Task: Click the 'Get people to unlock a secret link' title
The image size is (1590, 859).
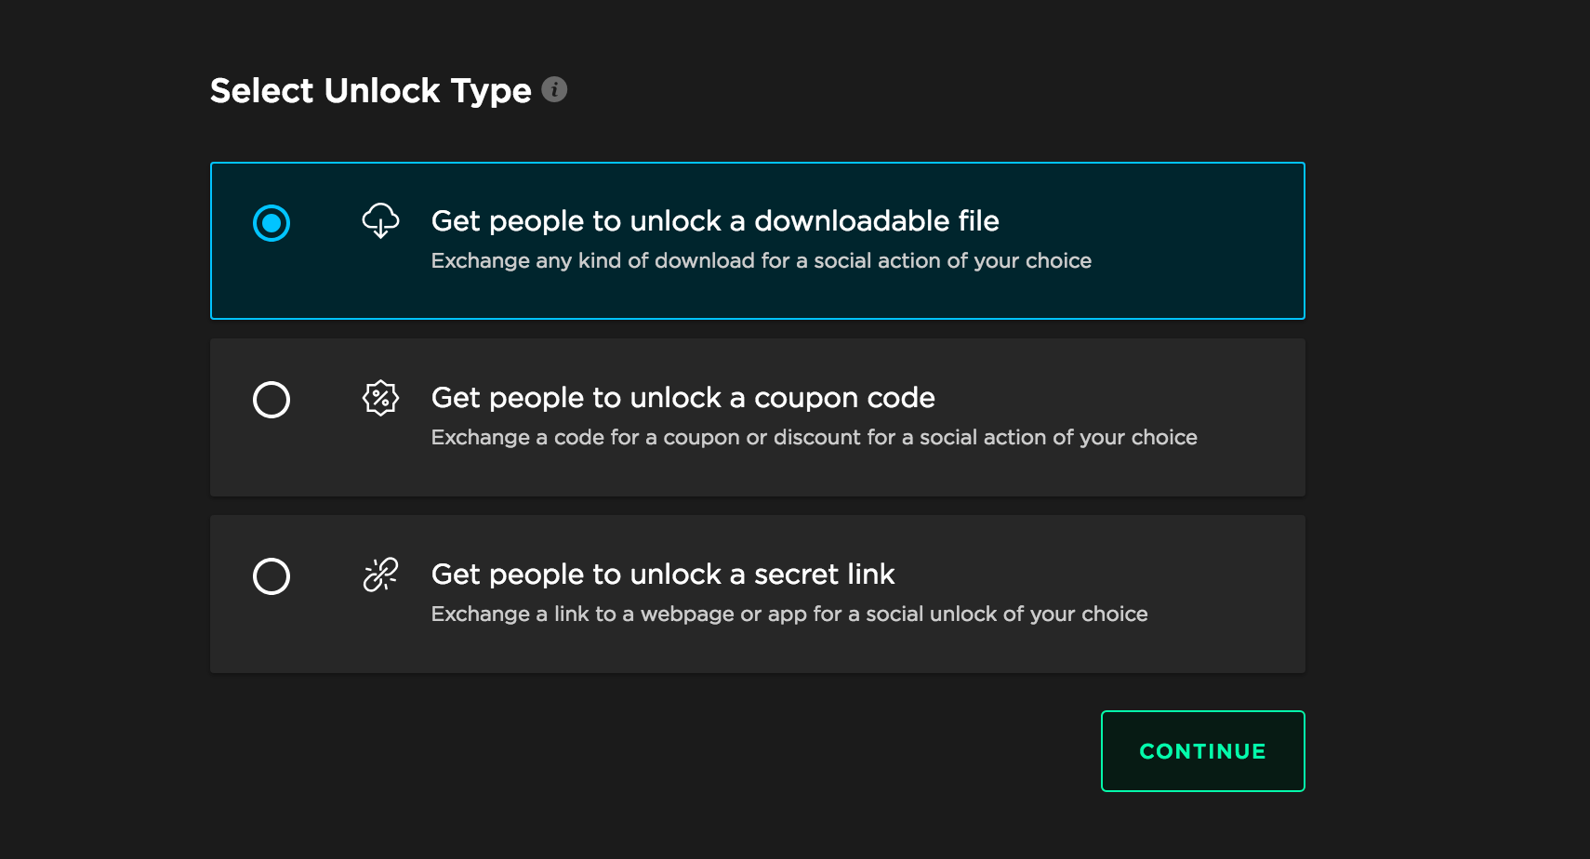Action: (x=663, y=574)
